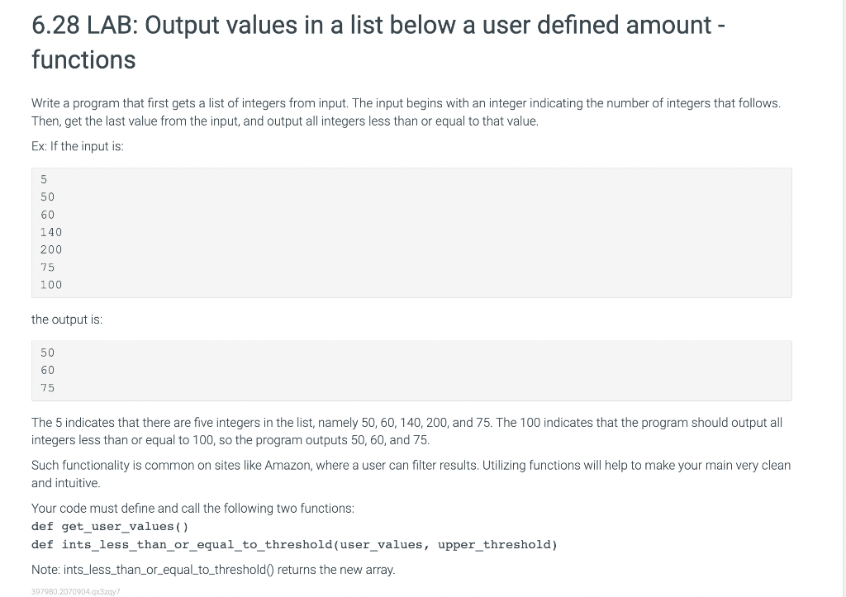846x597 pixels.
Task: Click the last input value 100
Action: 51,285
